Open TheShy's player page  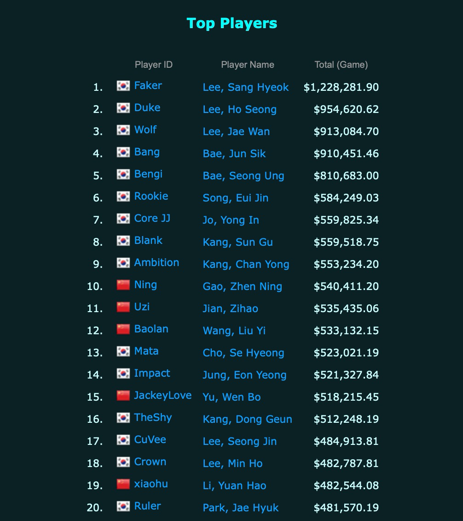click(x=153, y=418)
